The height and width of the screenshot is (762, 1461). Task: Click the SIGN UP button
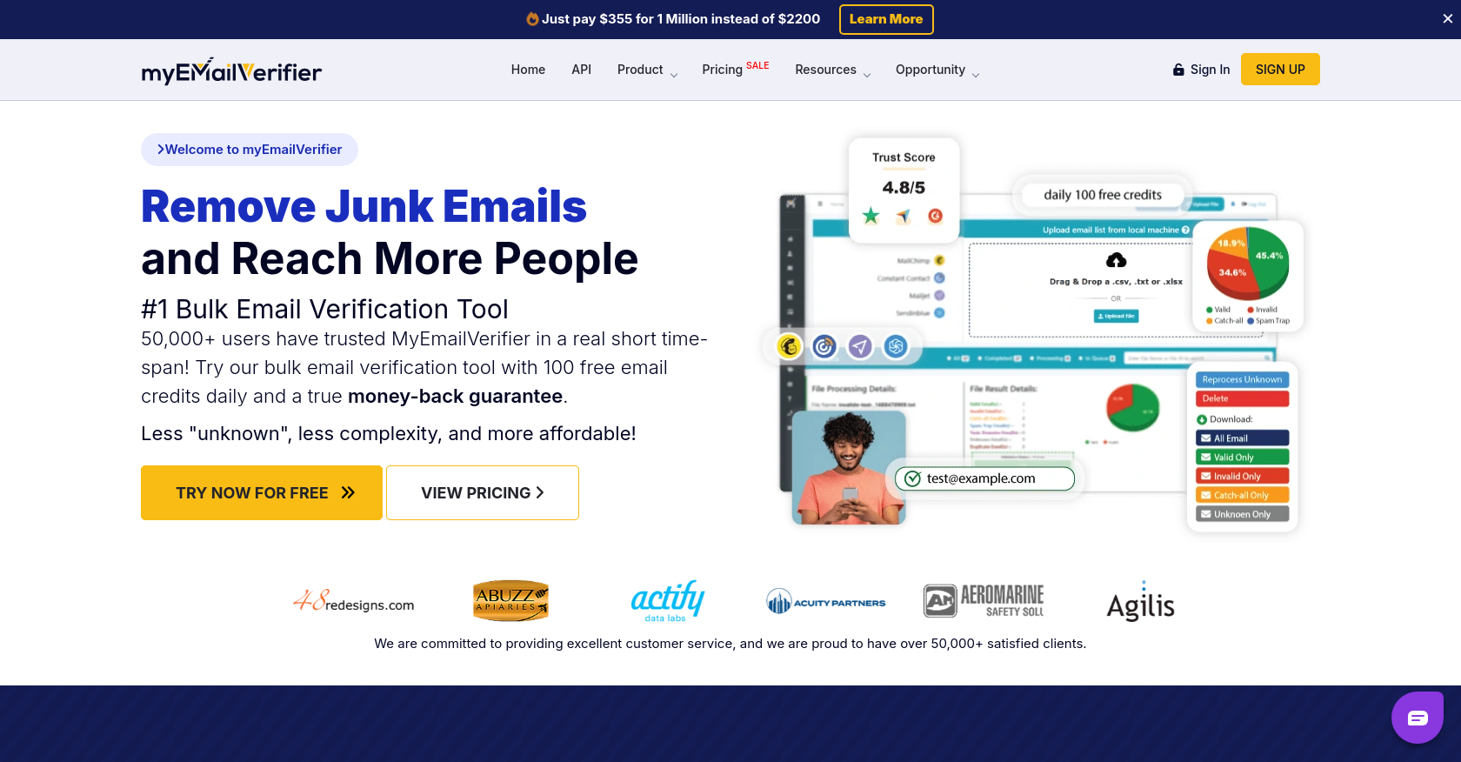click(x=1280, y=70)
